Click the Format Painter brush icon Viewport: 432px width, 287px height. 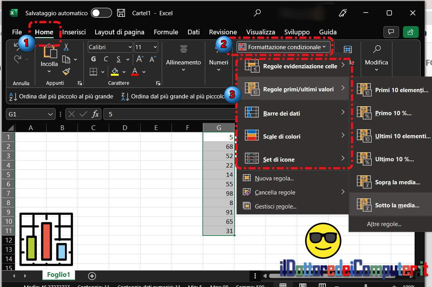[67, 72]
